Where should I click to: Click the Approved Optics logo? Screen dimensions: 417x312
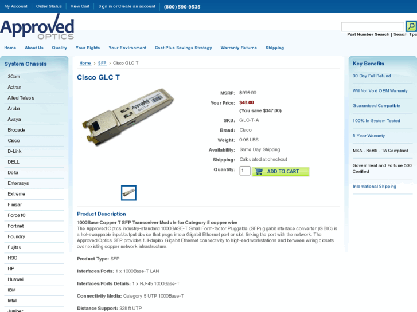click(37, 27)
